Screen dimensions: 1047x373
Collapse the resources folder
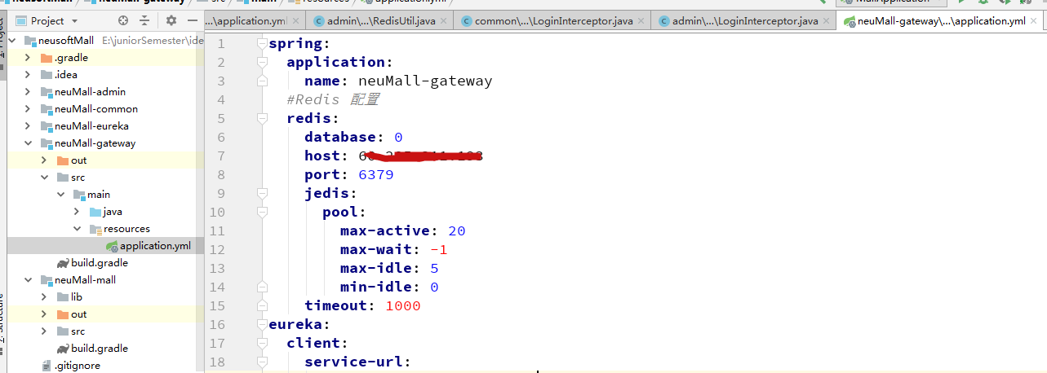click(x=78, y=229)
